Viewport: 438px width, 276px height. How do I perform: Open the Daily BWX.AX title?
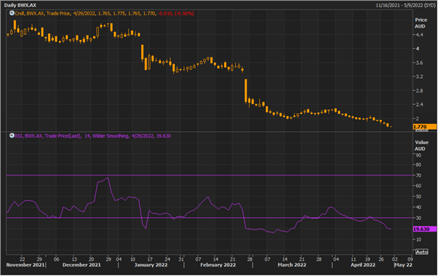tap(20, 5)
